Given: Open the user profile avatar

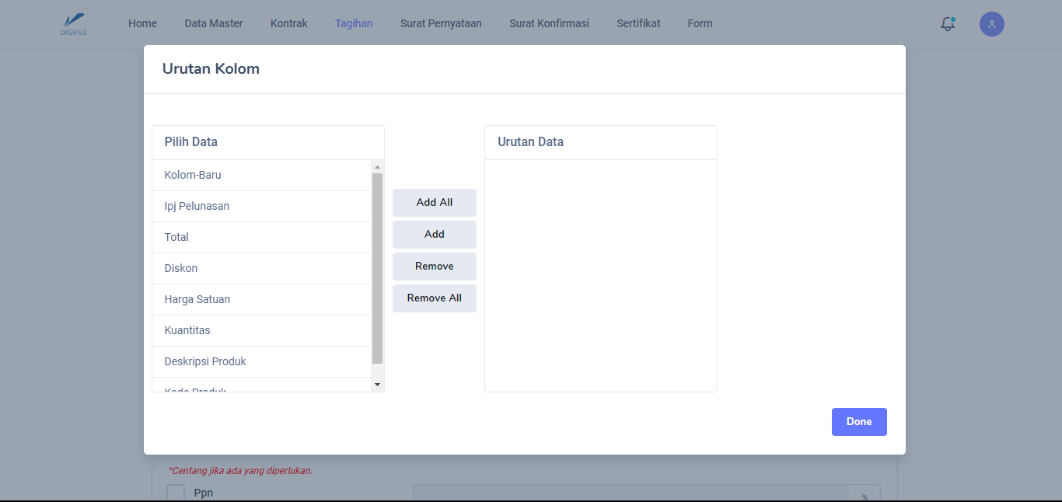Looking at the screenshot, I should [991, 24].
